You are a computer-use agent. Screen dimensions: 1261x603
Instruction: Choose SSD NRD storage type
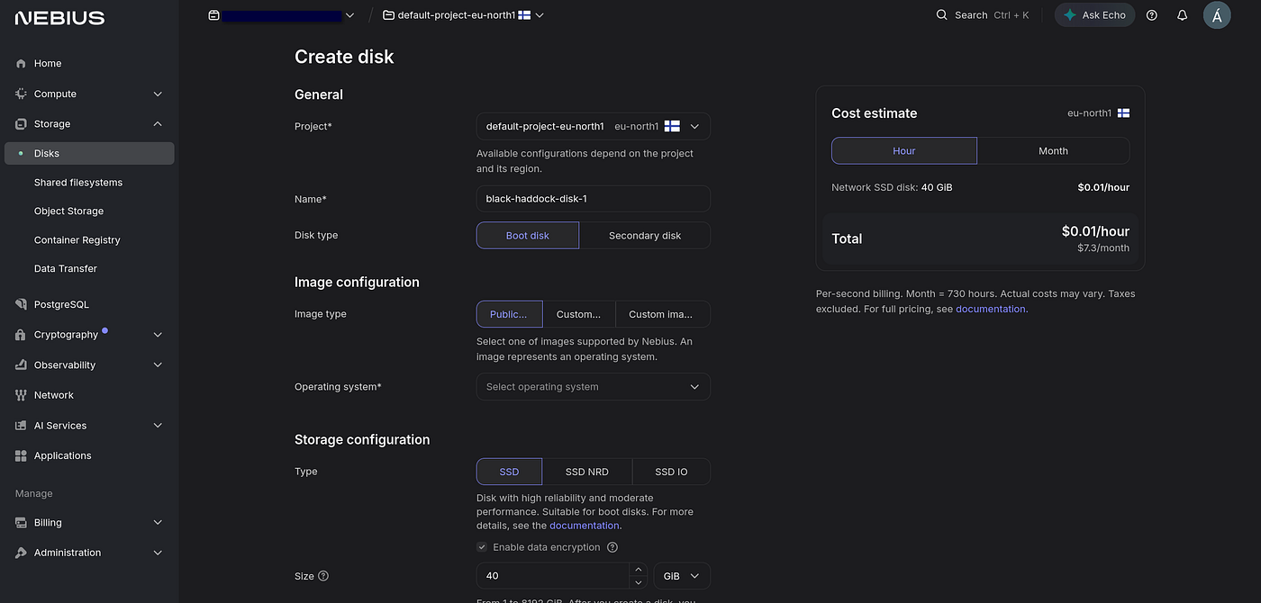pos(587,472)
